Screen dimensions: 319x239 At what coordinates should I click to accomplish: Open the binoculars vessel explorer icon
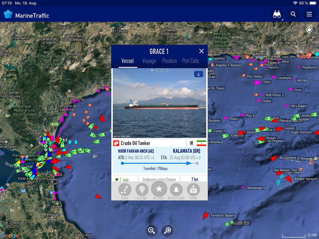pos(277,14)
